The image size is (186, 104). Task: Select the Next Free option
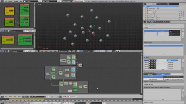tap(150, 75)
